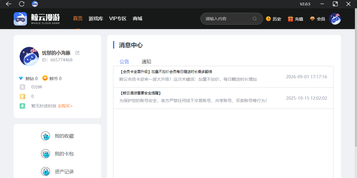Screen dimensions: 357x178
Task: Click the user avatar in top bar
Action: [x=335, y=19]
